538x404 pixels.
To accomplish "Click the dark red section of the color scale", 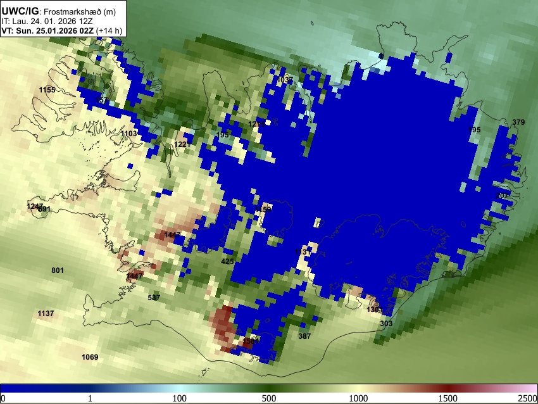I will pos(448,388).
